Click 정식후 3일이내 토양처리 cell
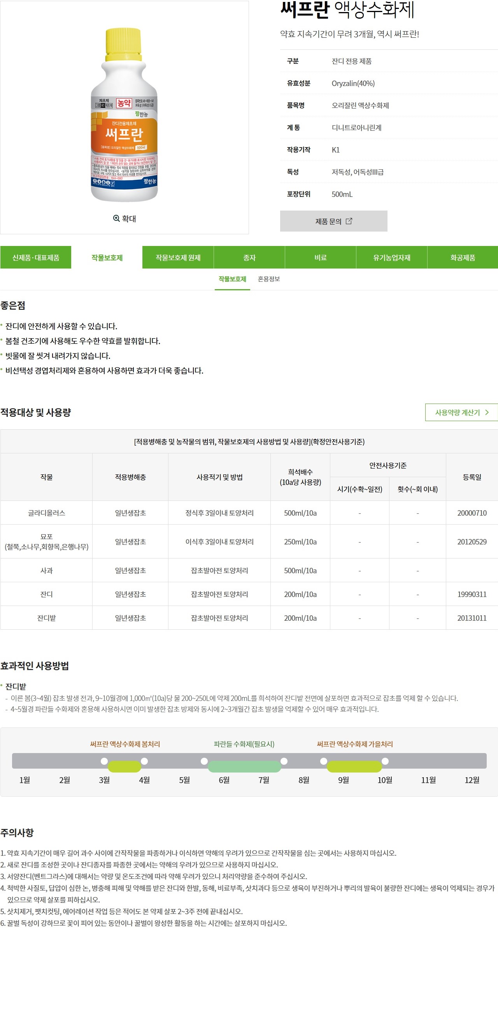Image resolution: width=498 pixels, height=1036 pixels. point(219,513)
